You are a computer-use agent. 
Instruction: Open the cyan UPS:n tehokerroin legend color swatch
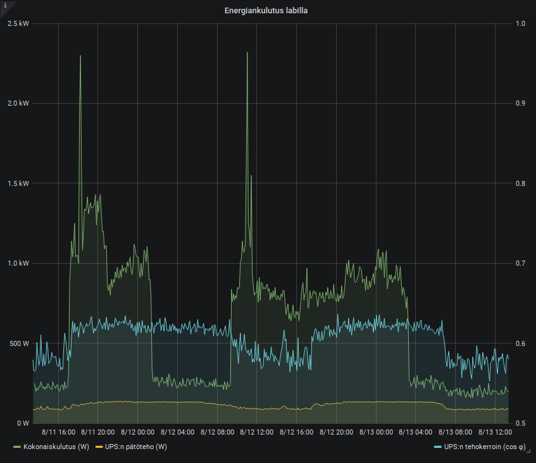438,447
